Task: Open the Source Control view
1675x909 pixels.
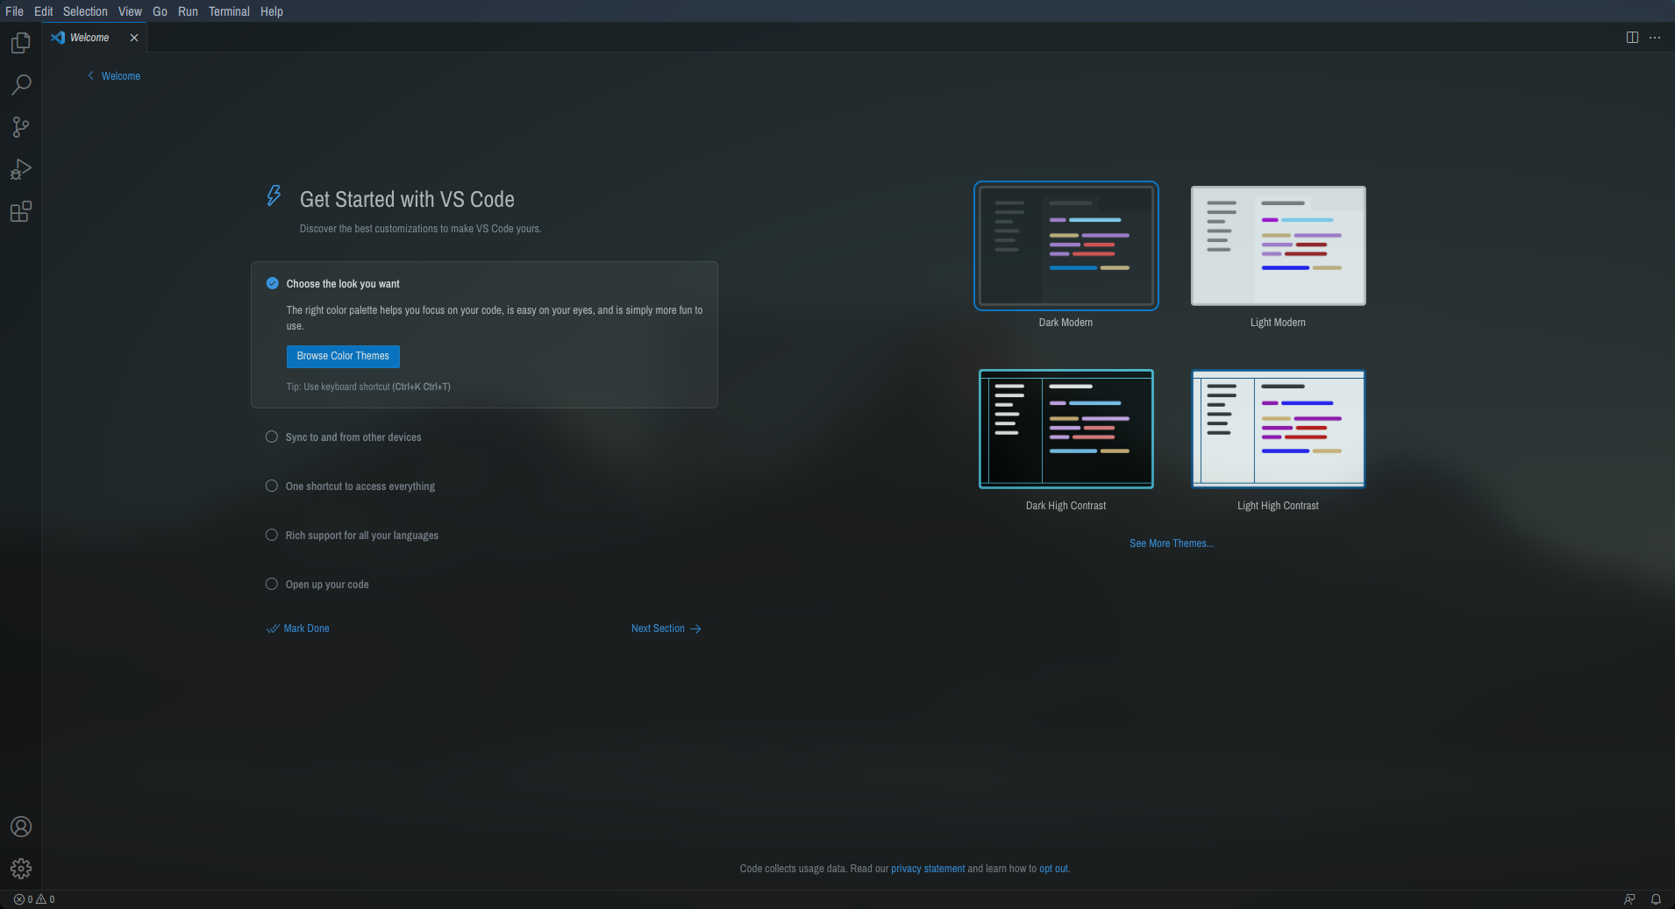Action: [x=21, y=127]
